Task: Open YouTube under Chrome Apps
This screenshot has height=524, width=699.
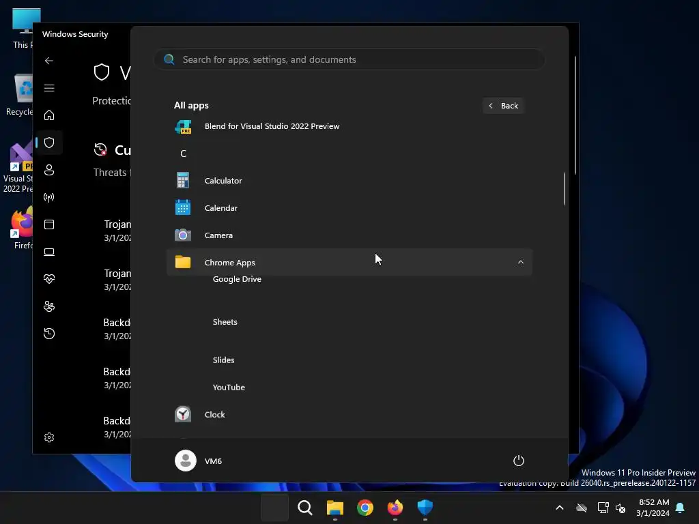Action: click(229, 388)
